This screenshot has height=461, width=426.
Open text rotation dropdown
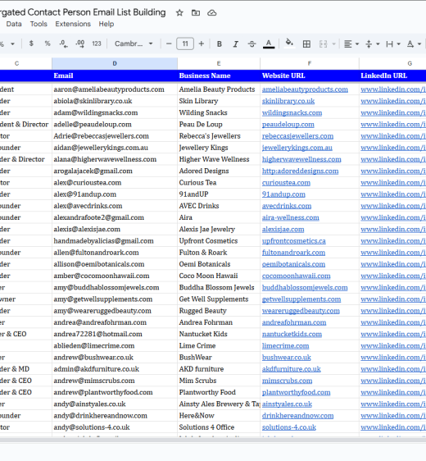(x=414, y=43)
